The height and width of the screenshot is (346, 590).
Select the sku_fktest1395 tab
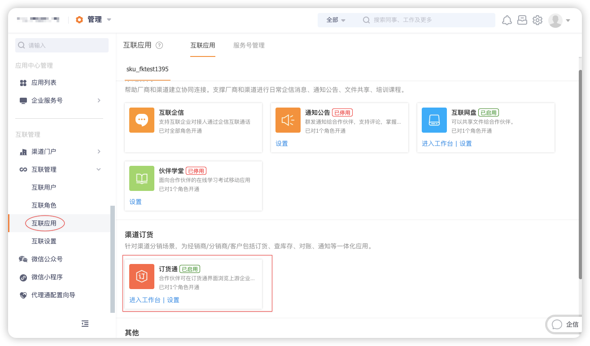click(148, 69)
